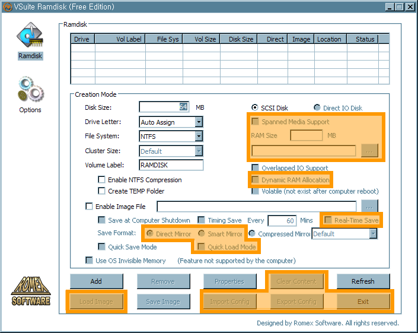Select the Compressed Mirror save format
418x333 pixels.
pos(251,233)
